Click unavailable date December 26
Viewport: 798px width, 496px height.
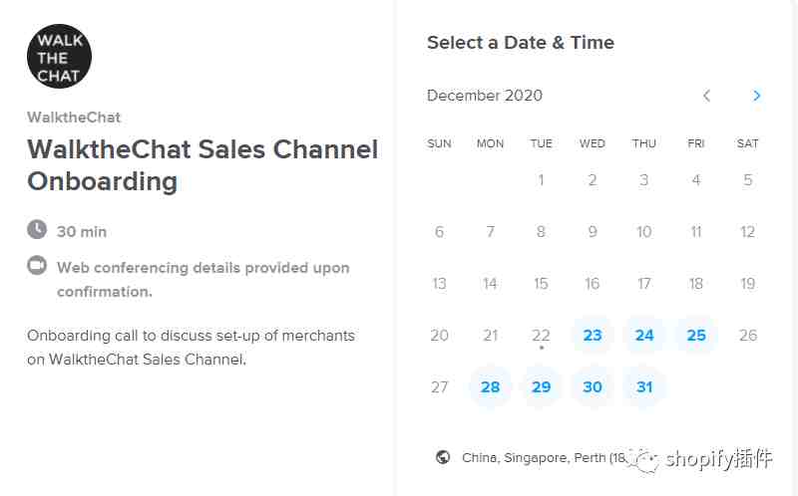(747, 336)
